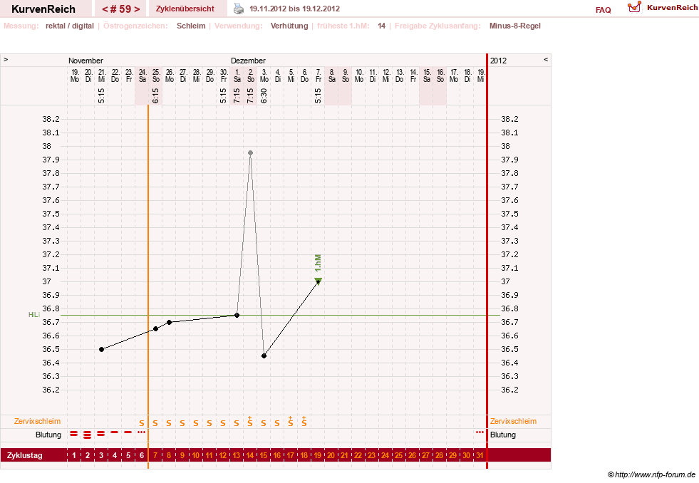
Task: Click the S+ mucus symbol on cycle day 18
Action: pyautogui.click(x=304, y=421)
